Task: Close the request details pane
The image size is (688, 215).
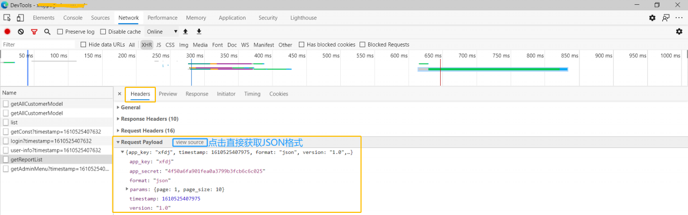Action: pos(119,94)
